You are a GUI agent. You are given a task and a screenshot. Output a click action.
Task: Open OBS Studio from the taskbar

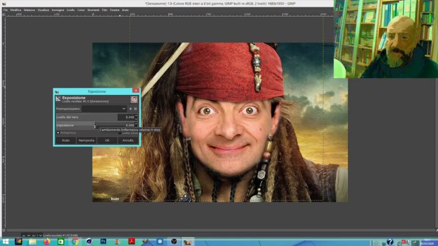click(174, 241)
